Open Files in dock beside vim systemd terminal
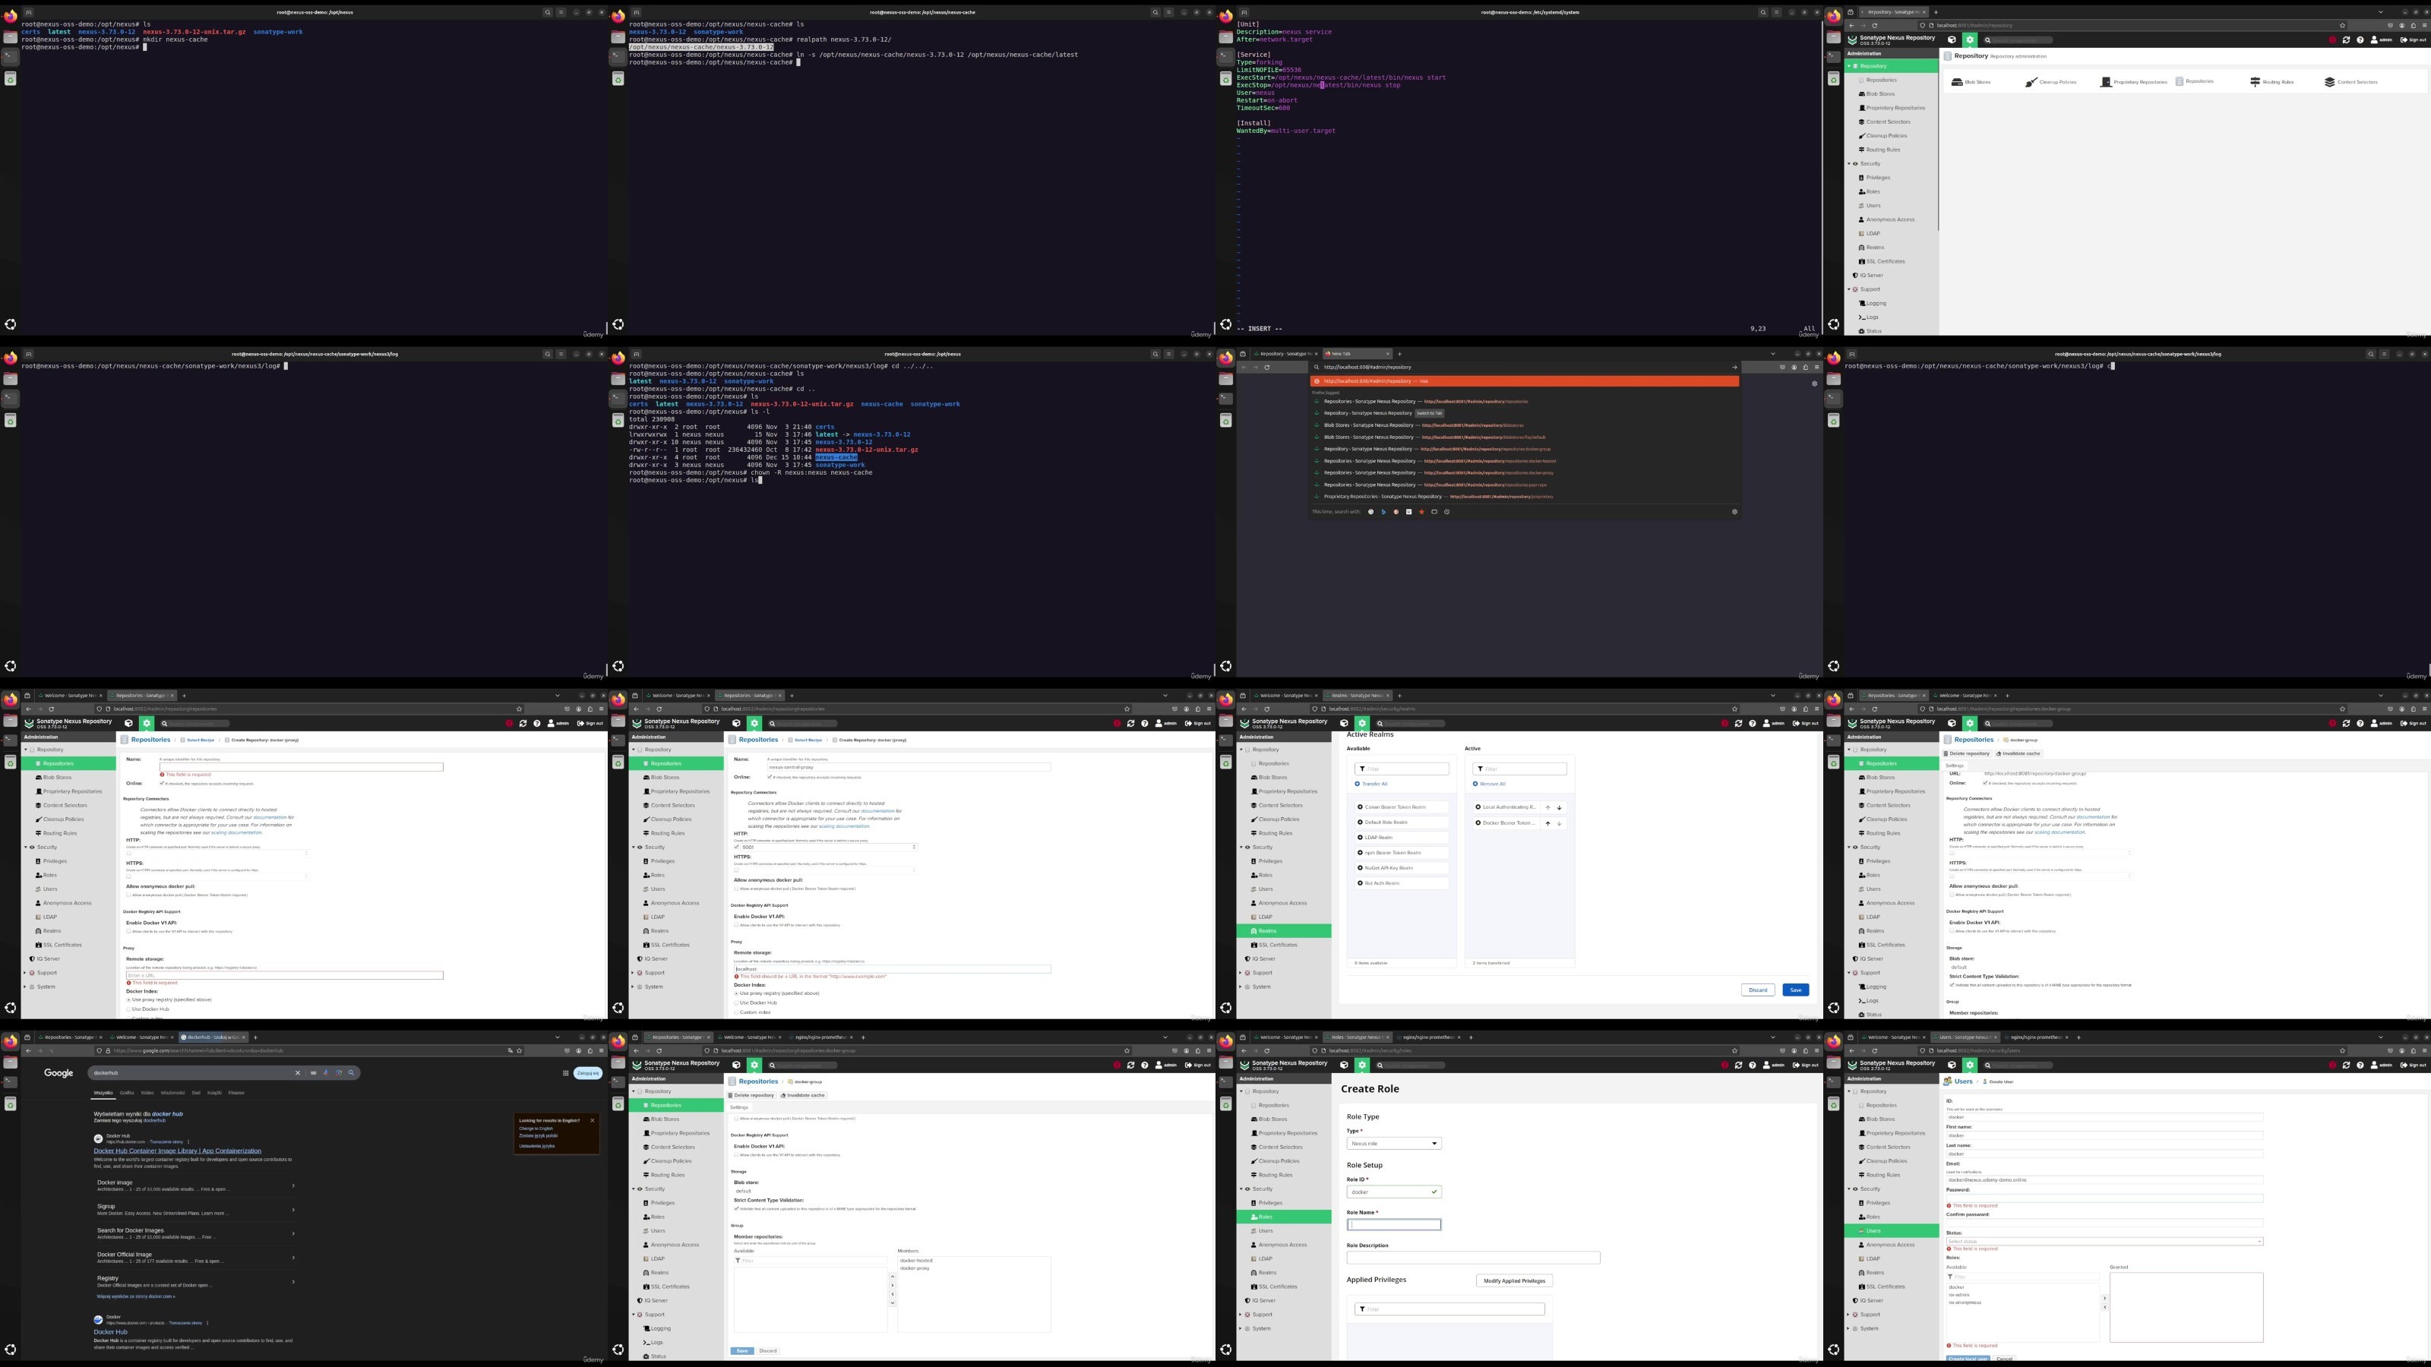Viewport: 2431px width, 1367px height. [1226, 36]
